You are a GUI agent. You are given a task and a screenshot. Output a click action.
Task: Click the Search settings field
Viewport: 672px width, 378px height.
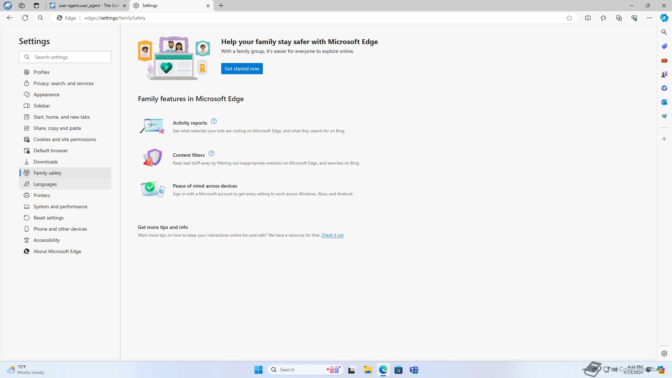coord(65,57)
